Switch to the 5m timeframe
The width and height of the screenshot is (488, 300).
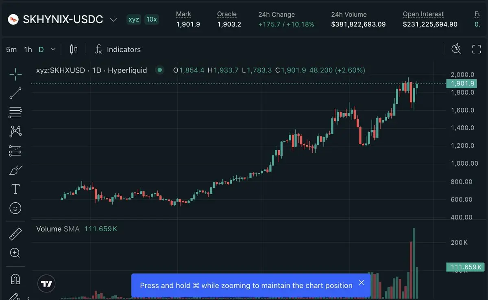coord(11,49)
